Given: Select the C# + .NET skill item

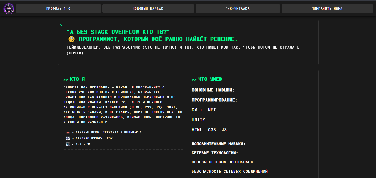Looking at the screenshot, I should 204,110.
